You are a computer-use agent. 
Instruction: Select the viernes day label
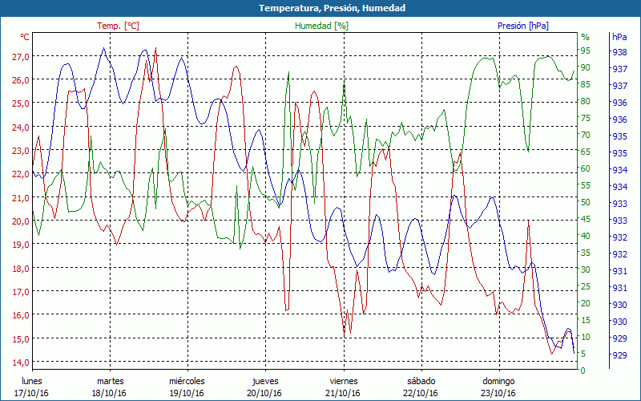click(x=344, y=381)
